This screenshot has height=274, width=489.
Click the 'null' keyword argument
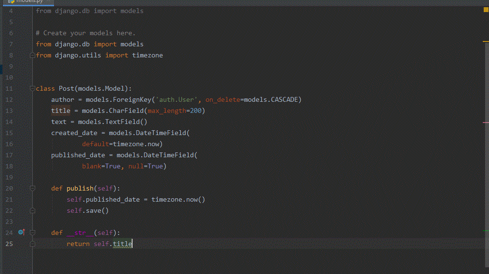[136, 166]
